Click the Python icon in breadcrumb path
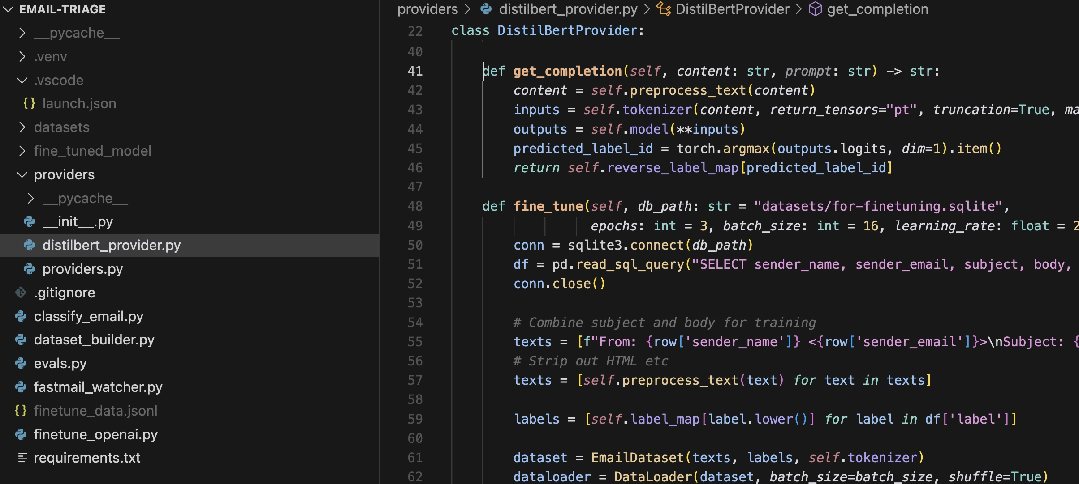 click(x=486, y=9)
